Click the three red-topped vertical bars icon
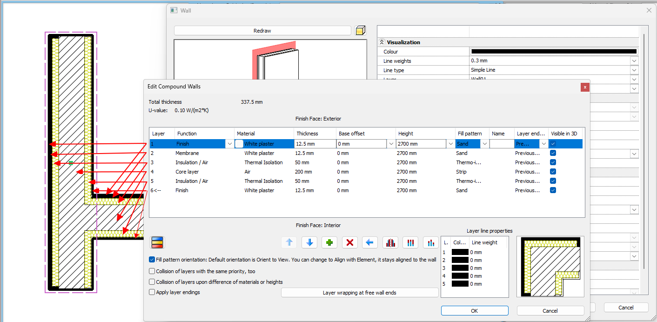The width and height of the screenshot is (657, 322). click(410, 242)
